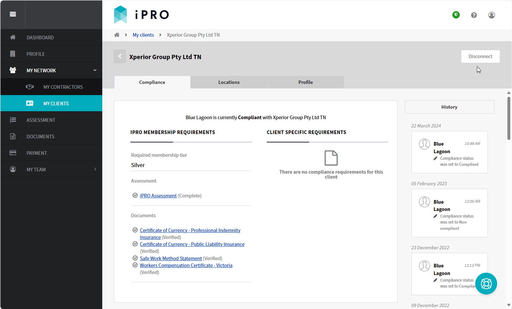Click the Disconnect button

coord(481,56)
